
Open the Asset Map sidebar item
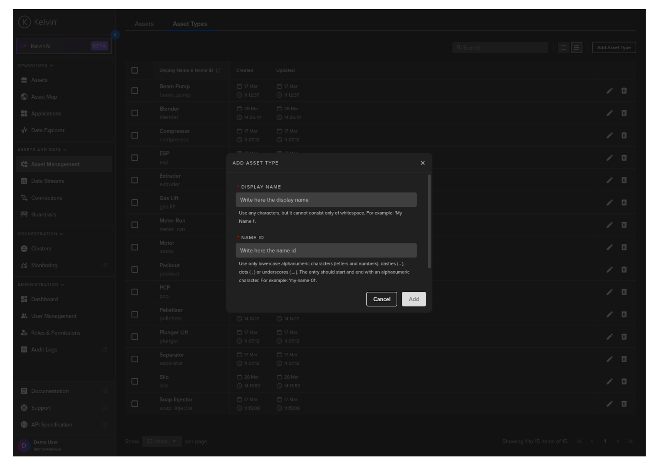click(x=44, y=97)
